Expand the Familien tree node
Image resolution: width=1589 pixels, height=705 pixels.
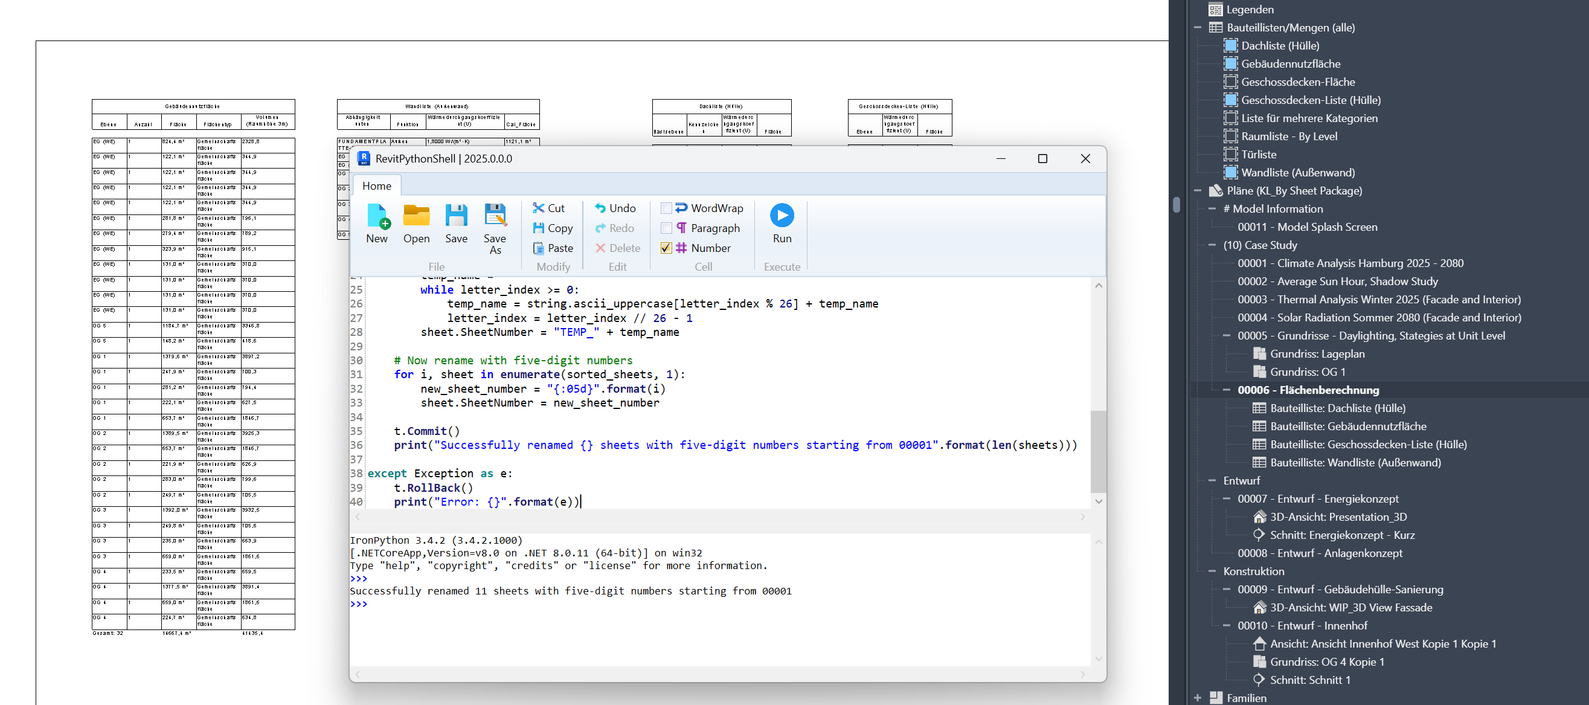point(1197,698)
